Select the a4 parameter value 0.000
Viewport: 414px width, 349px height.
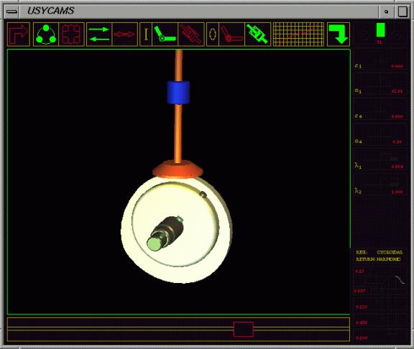(x=397, y=116)
